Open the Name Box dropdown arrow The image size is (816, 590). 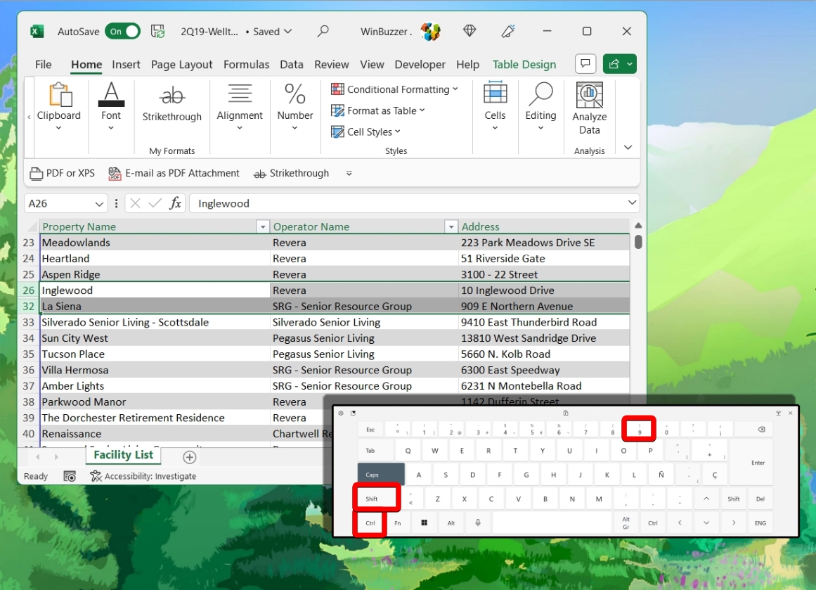(99, 204)
